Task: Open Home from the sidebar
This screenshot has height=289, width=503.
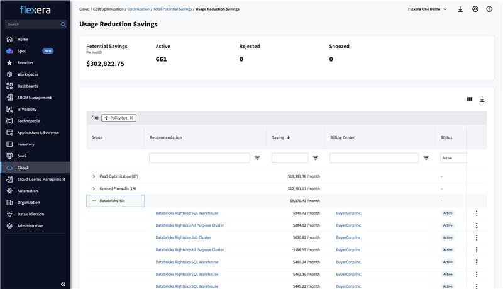Action: 23,39
